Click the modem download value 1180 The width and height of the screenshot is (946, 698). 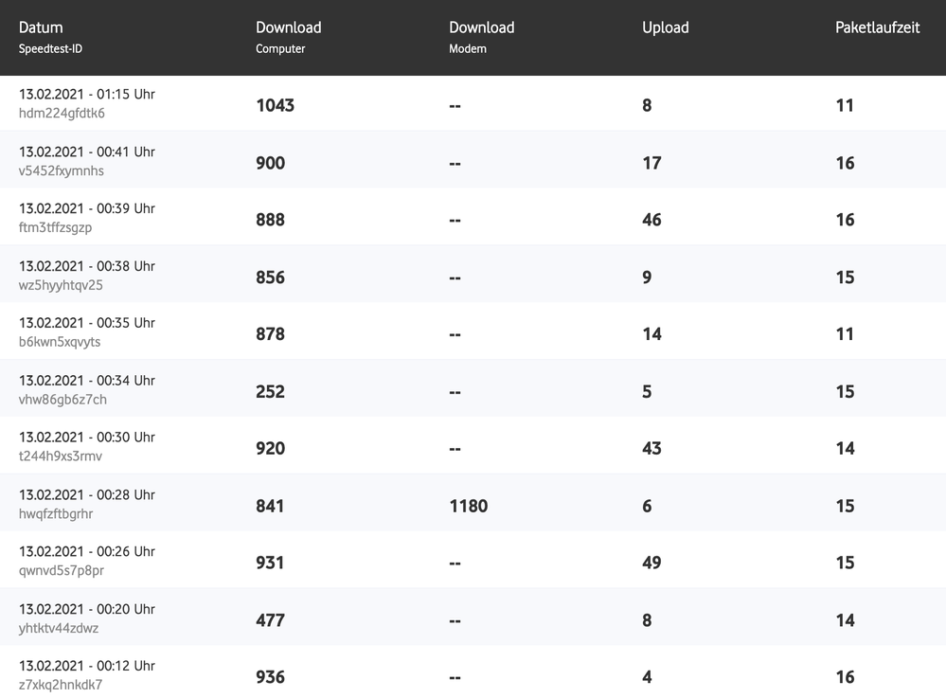pos(468,506)
